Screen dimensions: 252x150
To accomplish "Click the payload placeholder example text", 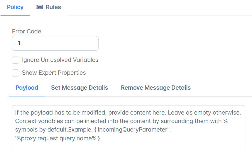I will 128,125.
